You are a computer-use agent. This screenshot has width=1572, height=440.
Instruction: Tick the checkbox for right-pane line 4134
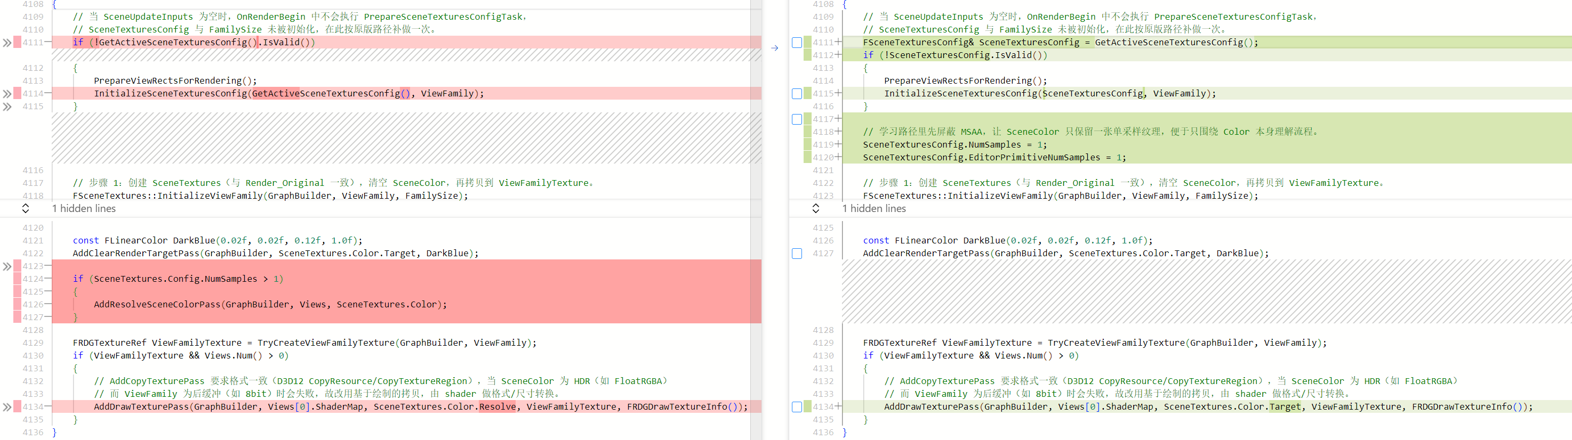tap(796, 407)
